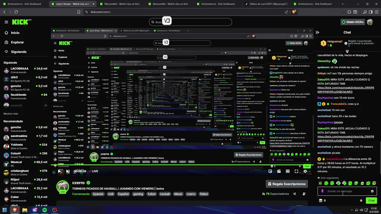The width and height of the screenshot is (381, 214).
Task: Open chat settings gear icon
Action: (x=361, y=201)
